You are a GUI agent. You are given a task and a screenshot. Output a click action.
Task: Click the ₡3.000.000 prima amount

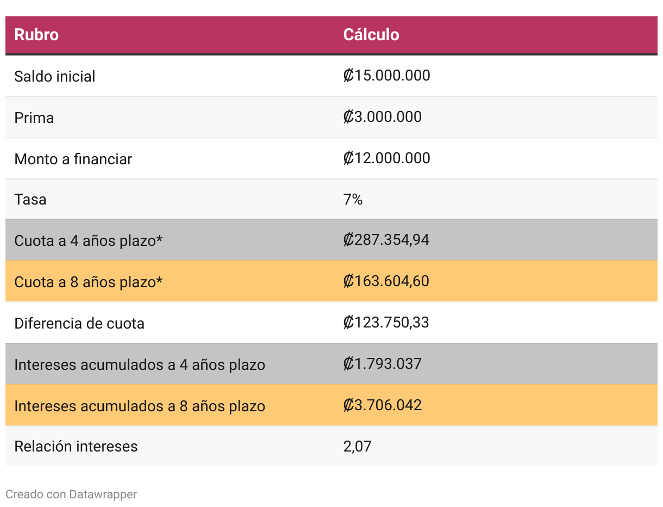[x=382, y=117]
